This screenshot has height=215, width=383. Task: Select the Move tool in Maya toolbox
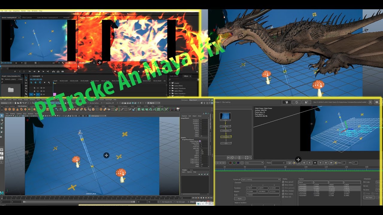[x=2, y=128]
